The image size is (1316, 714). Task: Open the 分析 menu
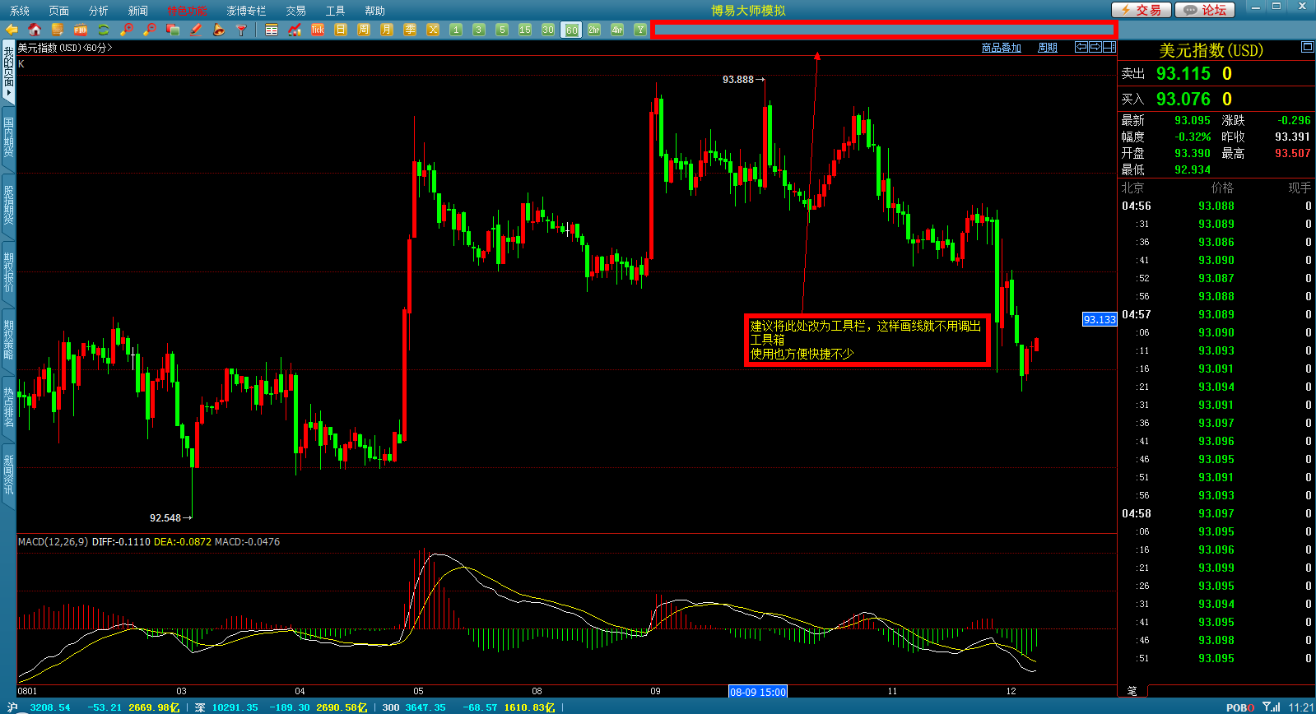point(98,11)
